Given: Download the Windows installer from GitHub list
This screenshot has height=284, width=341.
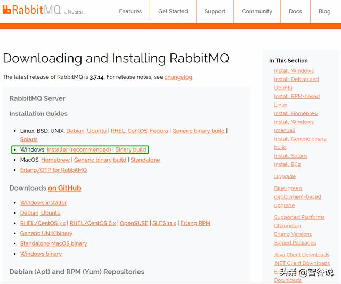Looking at the screenshot, I should [x=43, y=203].
